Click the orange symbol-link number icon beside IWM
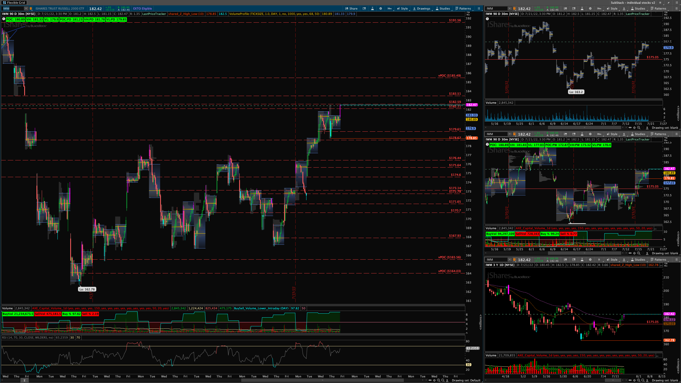681x383 pixels. pyautogui.click(x=31, y=9)
